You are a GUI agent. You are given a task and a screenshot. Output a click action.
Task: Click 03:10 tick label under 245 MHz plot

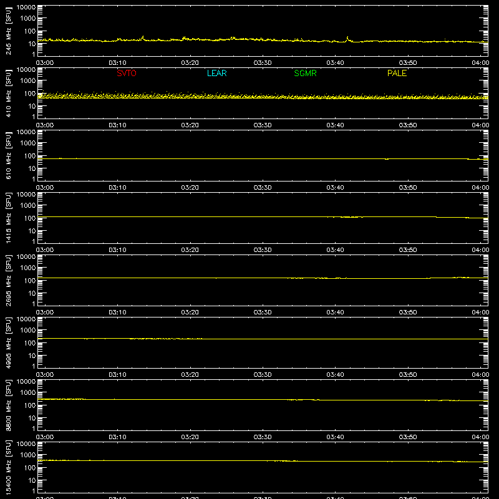coord(117,63)
